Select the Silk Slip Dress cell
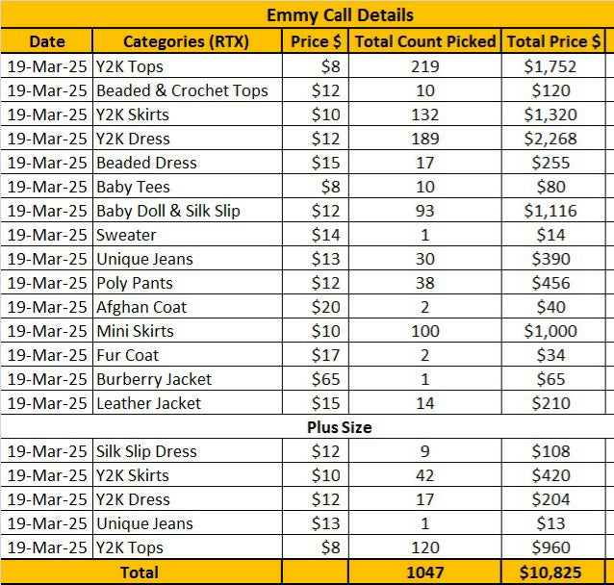Image resolution: width=614 pixels, height=585 pixels. pos(187,451)
